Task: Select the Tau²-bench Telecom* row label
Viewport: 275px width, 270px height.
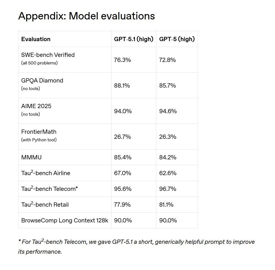Action: point(49,189)
